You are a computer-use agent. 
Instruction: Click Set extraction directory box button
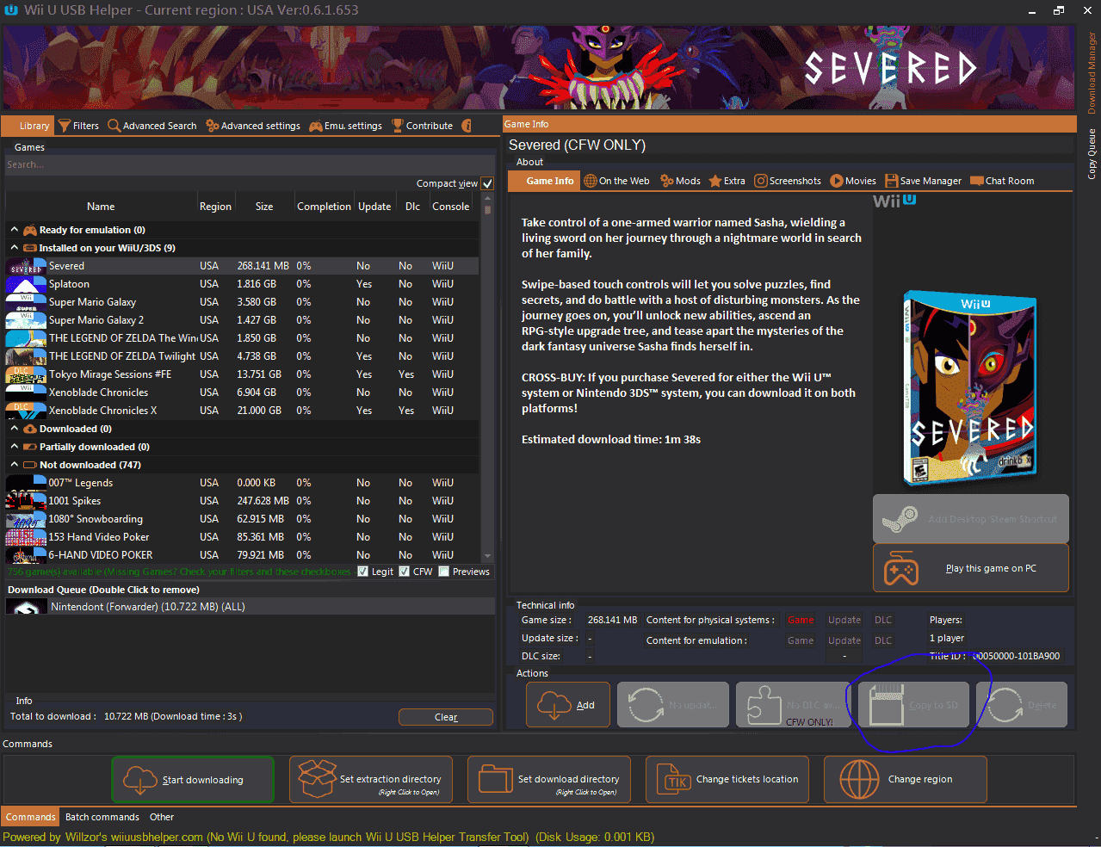point(371,780)
